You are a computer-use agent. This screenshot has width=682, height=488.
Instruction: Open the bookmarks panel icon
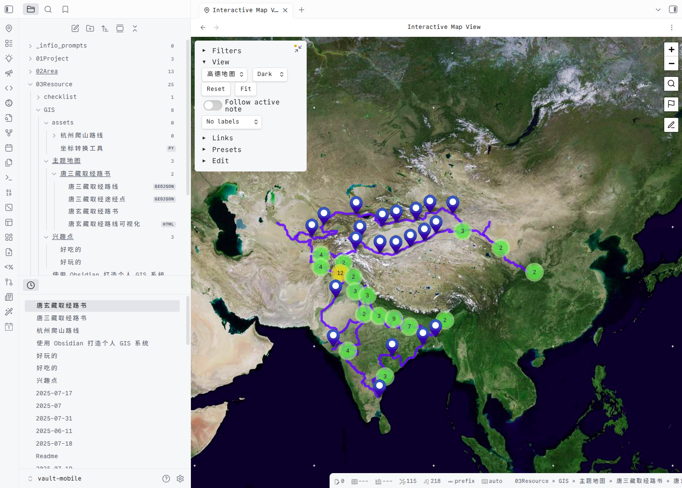coord(65,9)
